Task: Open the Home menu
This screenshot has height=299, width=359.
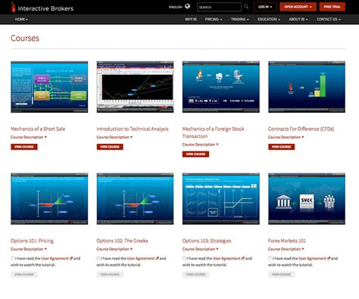Action: (21, 19)
